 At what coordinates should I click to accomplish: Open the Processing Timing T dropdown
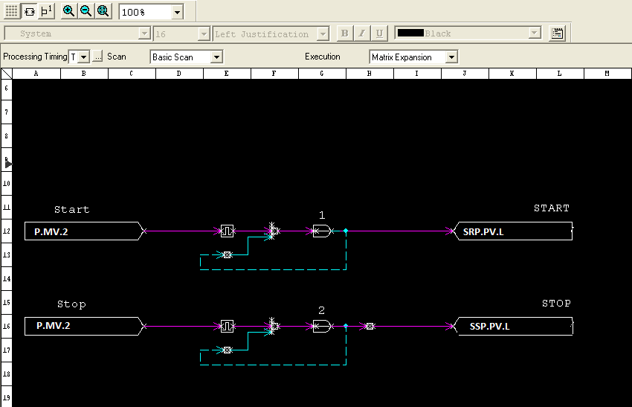tap(83, 57)
